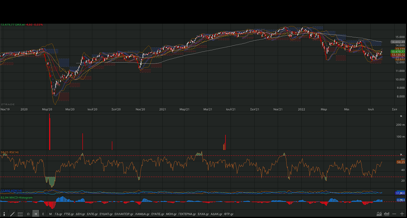Switch to hourly Ω timeframe
407x218 pixels.
pyautogui.click(x=28, y=214)
